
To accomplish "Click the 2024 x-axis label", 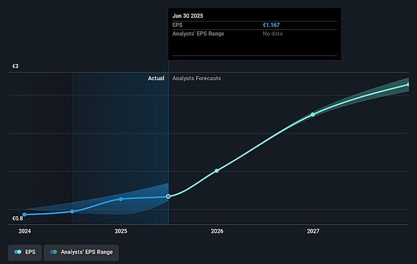I will pos(25,231).
